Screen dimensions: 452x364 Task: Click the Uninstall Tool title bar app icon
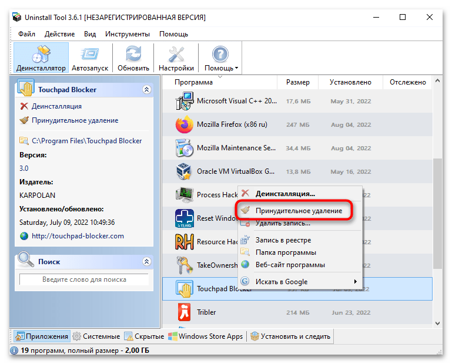click(x=16, y=17)
